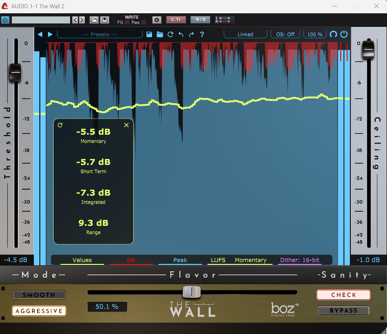Toggle the C.Tr button
The height and width of the screenshot is (334, 387).
176,20
